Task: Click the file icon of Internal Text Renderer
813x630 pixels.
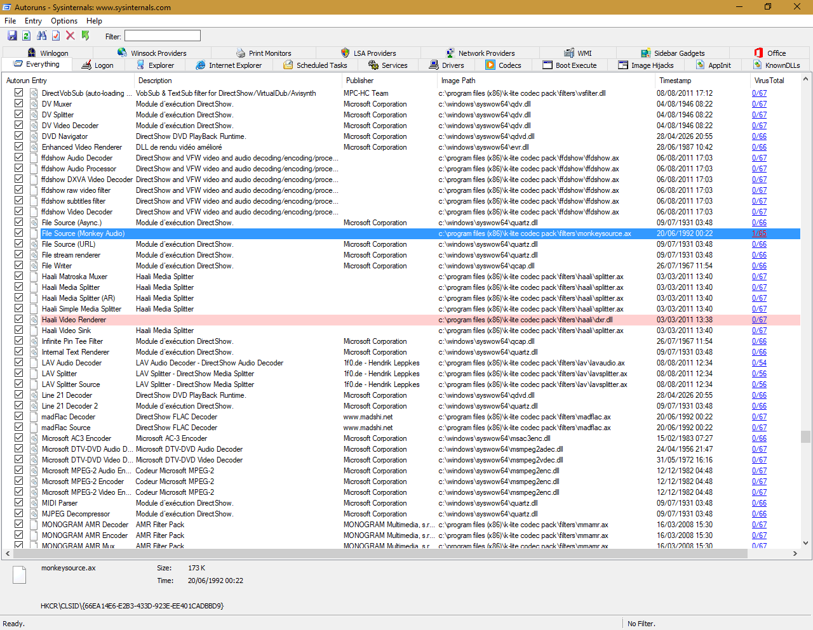Action: [34, 352]
